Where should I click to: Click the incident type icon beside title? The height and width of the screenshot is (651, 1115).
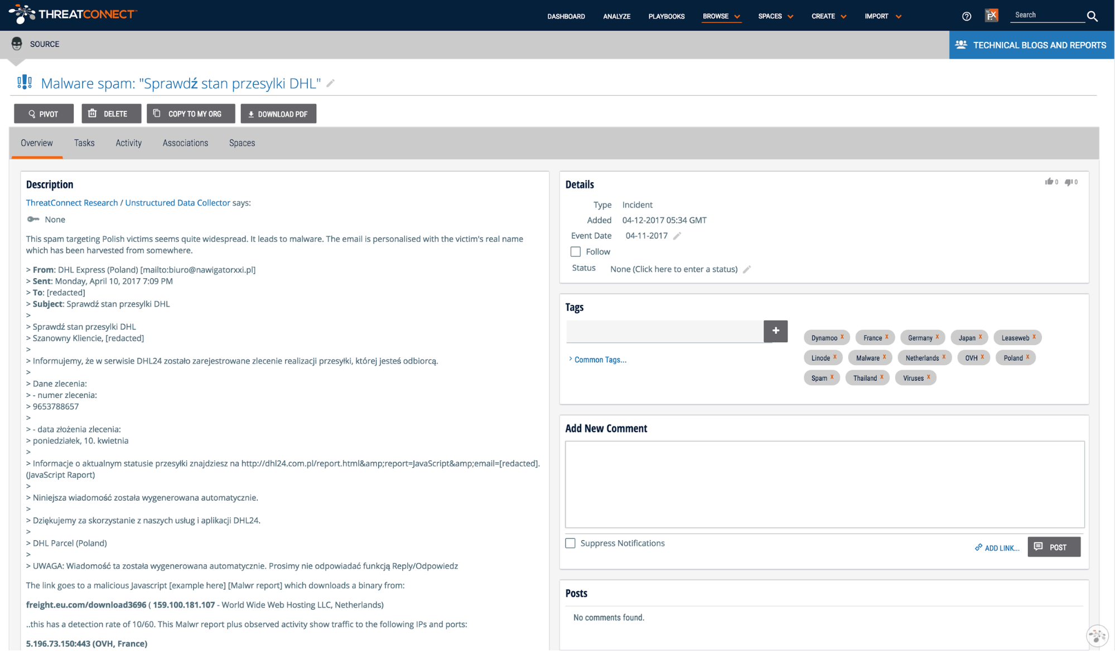point(25,82)
